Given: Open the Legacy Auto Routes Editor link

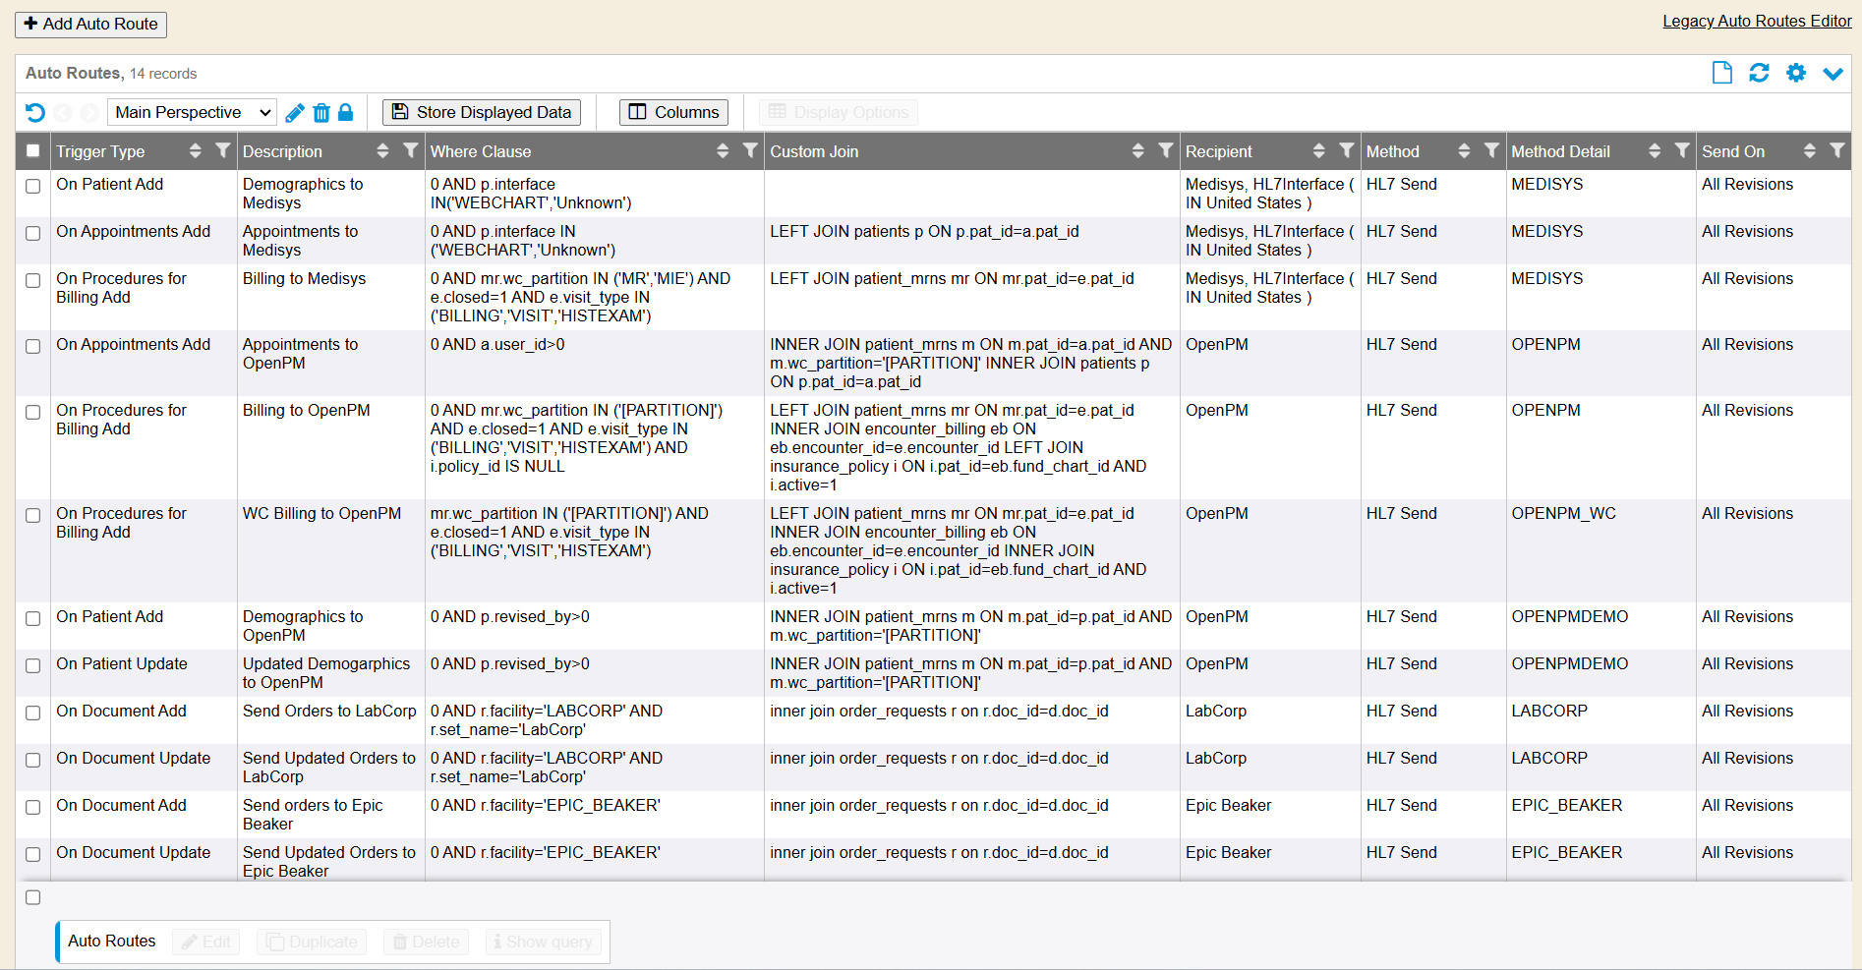Looking at the screenshot, I should coord(1757,21).
